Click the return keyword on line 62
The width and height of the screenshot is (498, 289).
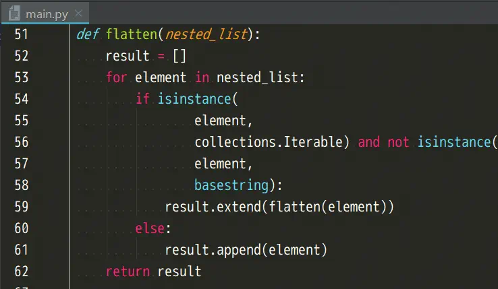128,271
